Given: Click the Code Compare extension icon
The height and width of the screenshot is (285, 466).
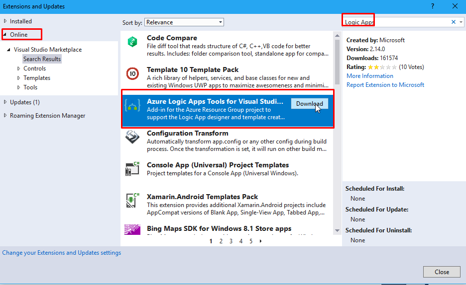Looking at the screenshot, I should [132, 42].
